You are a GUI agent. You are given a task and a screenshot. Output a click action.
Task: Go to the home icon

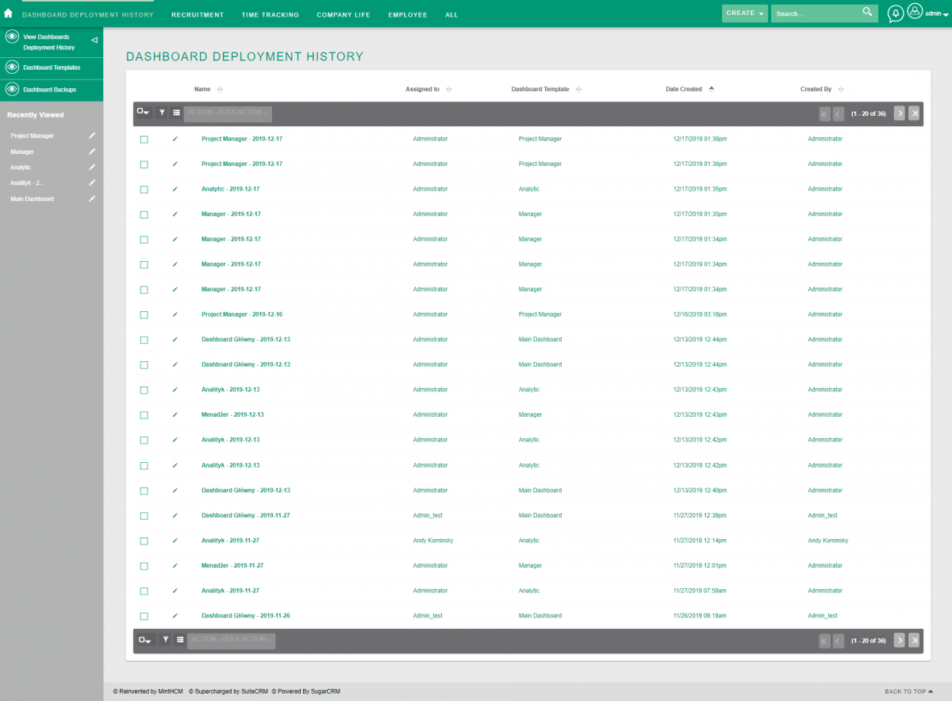(x=8, y=13)
